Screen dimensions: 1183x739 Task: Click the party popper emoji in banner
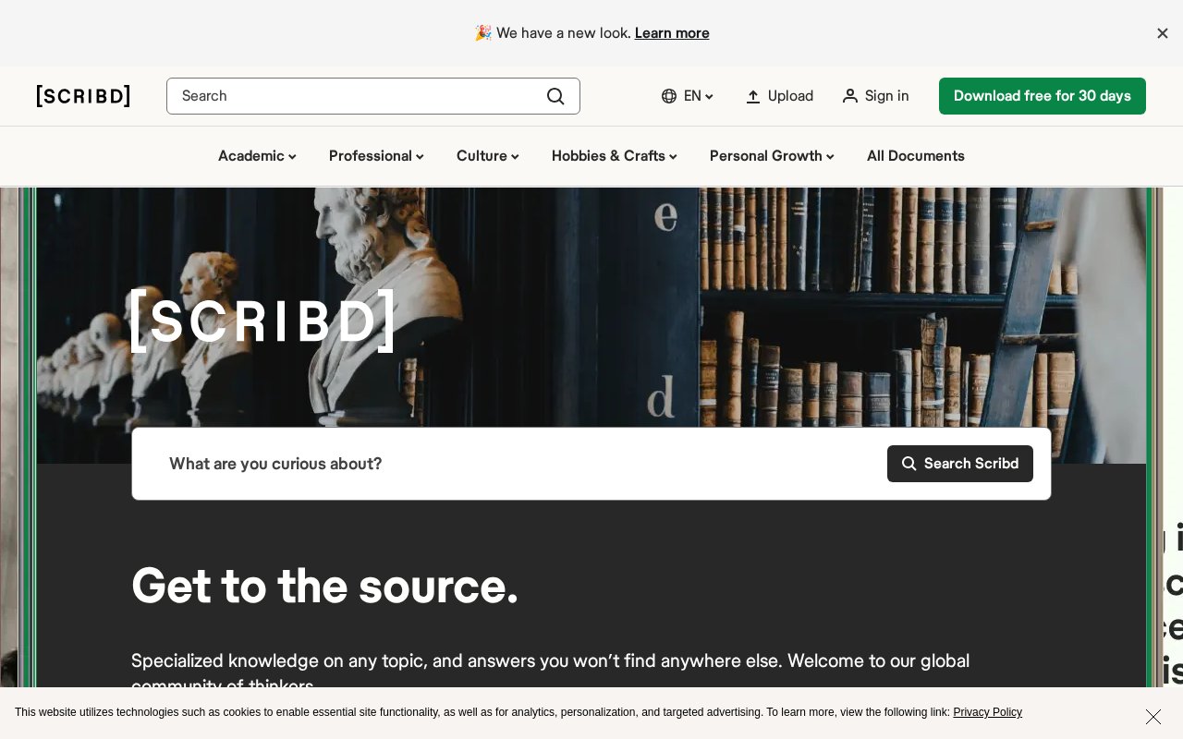click(482, 33)
